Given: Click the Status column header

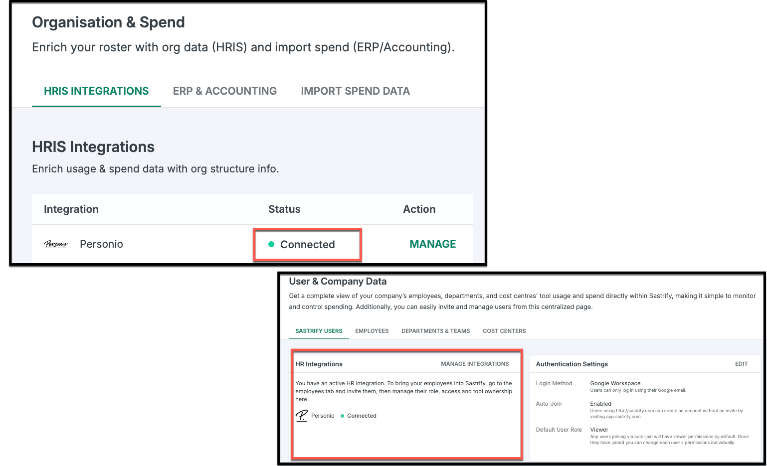Looking at the screenshot, I should click(284, 209).
